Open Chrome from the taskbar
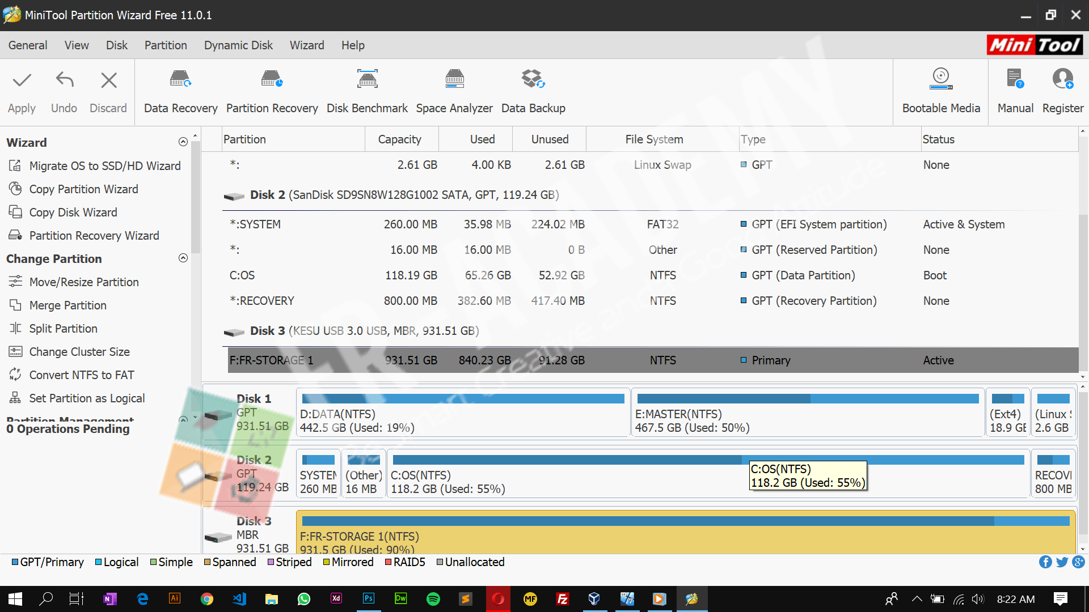Screen dimensions: 1089x612 point(207,599)
